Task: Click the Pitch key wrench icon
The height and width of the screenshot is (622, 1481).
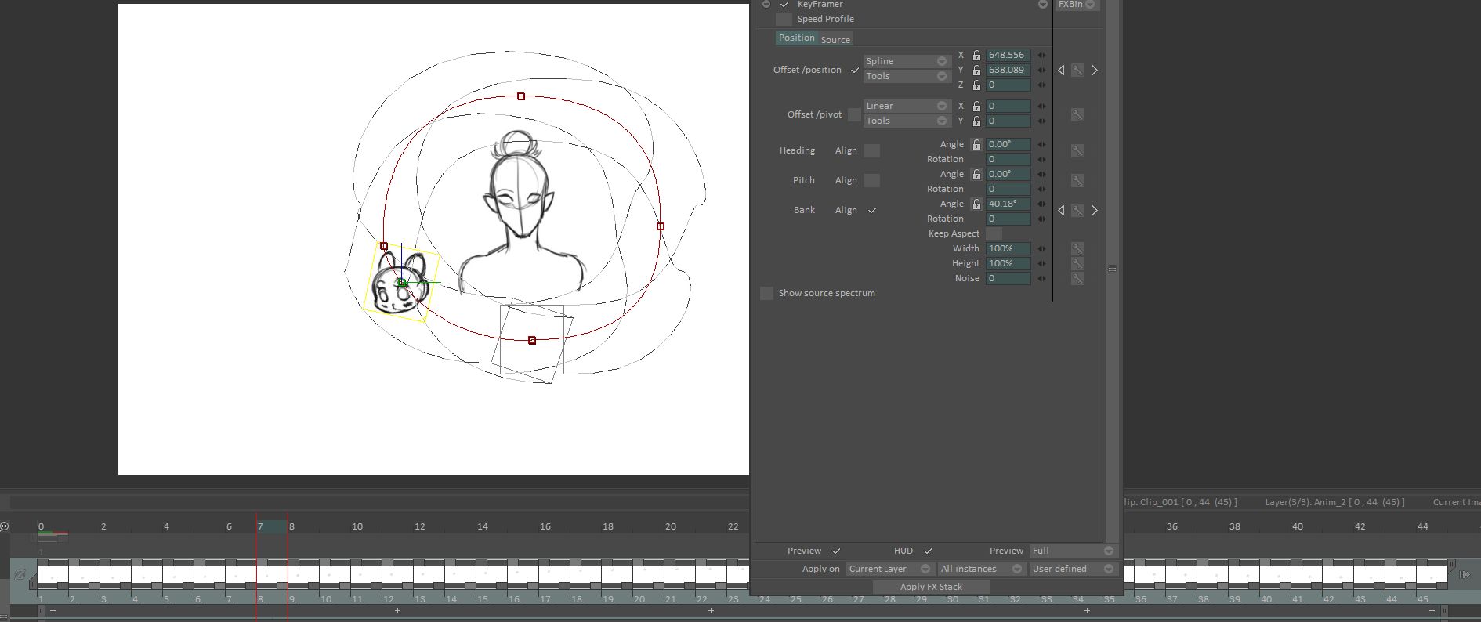Action: point(1077,180)
